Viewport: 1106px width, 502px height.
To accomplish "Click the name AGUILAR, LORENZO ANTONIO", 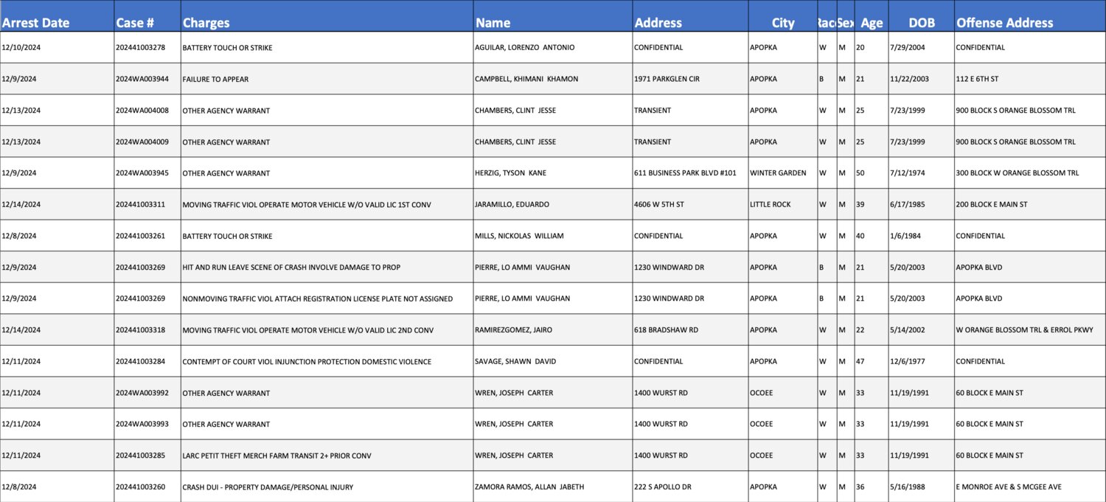I will tap(524, 47).
